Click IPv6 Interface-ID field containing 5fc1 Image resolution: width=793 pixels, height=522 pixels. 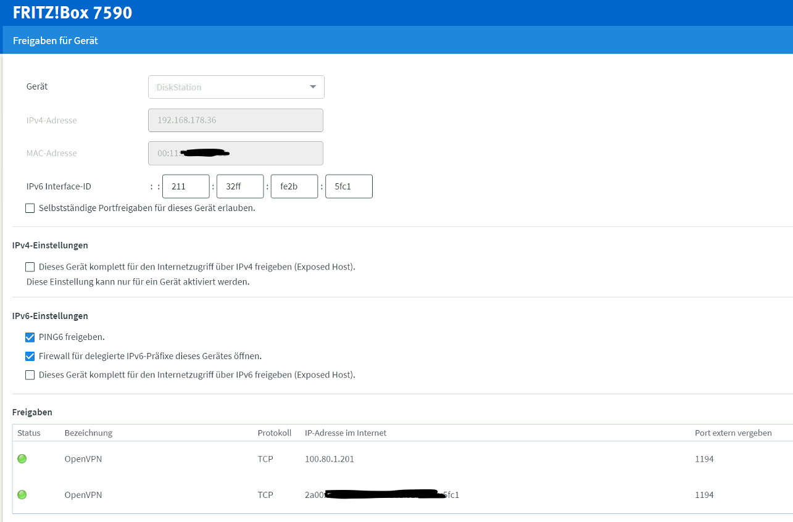click(x=349, y=186)
